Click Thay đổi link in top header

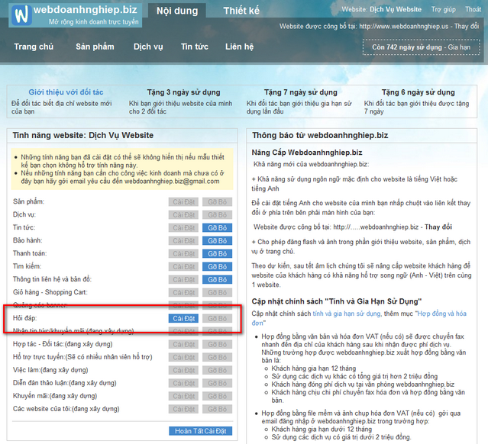467,26
